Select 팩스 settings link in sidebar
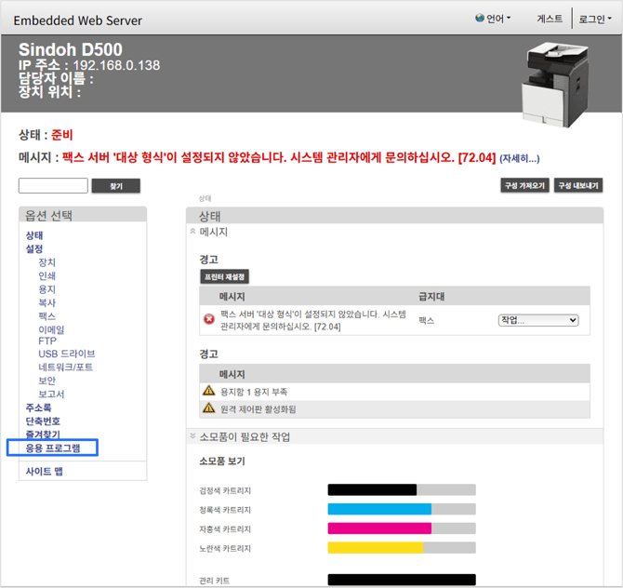This screenshot has width=623, height=588. (x=46, y=316)
